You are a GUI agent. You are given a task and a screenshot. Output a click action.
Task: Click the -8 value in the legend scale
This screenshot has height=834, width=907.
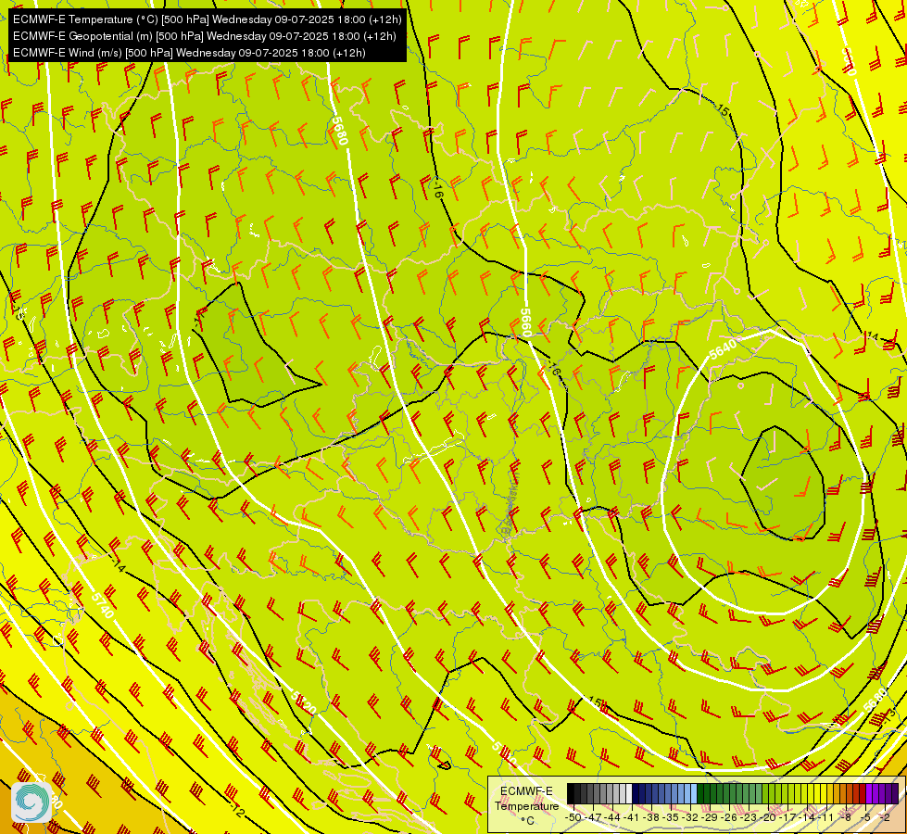click(846, 817)
